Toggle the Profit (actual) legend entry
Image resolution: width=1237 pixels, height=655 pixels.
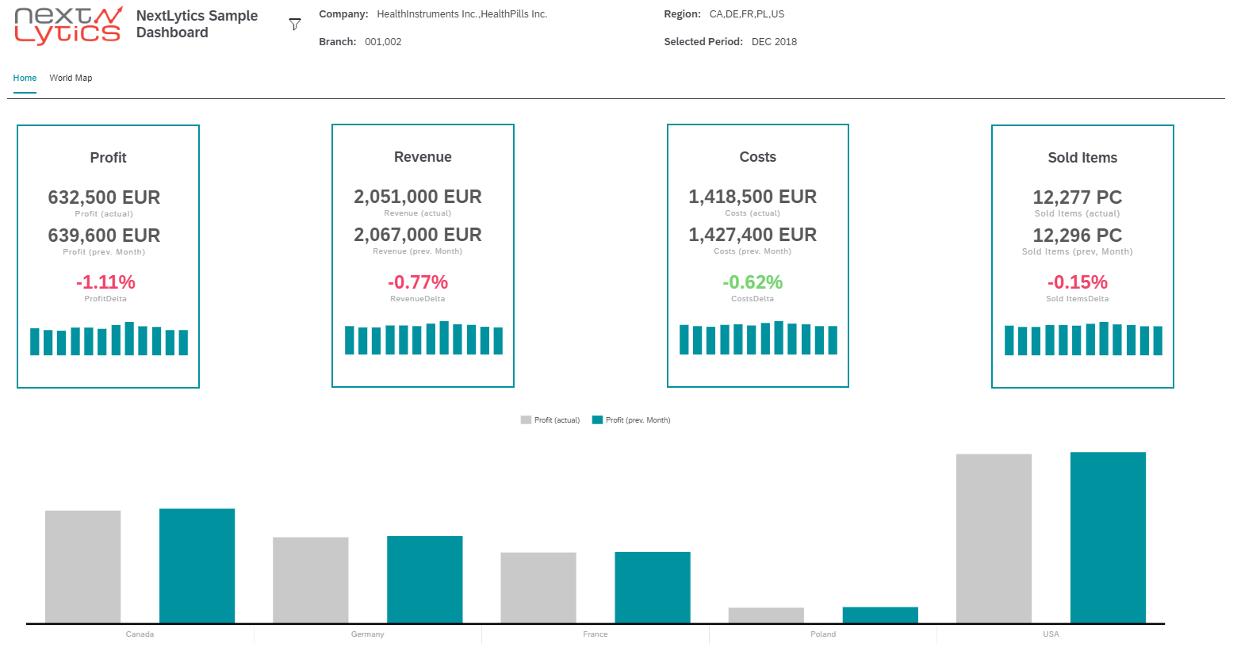(x=550, y=419)
